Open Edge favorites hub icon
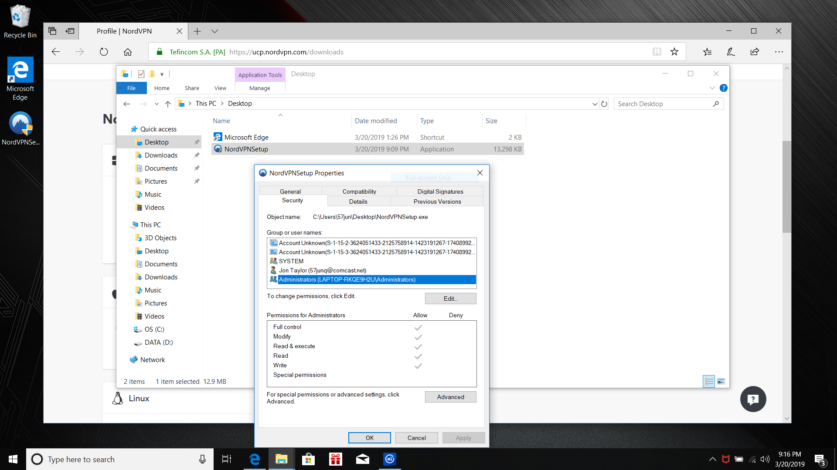Screen dimensions: 837x470 tap(708, 52)
